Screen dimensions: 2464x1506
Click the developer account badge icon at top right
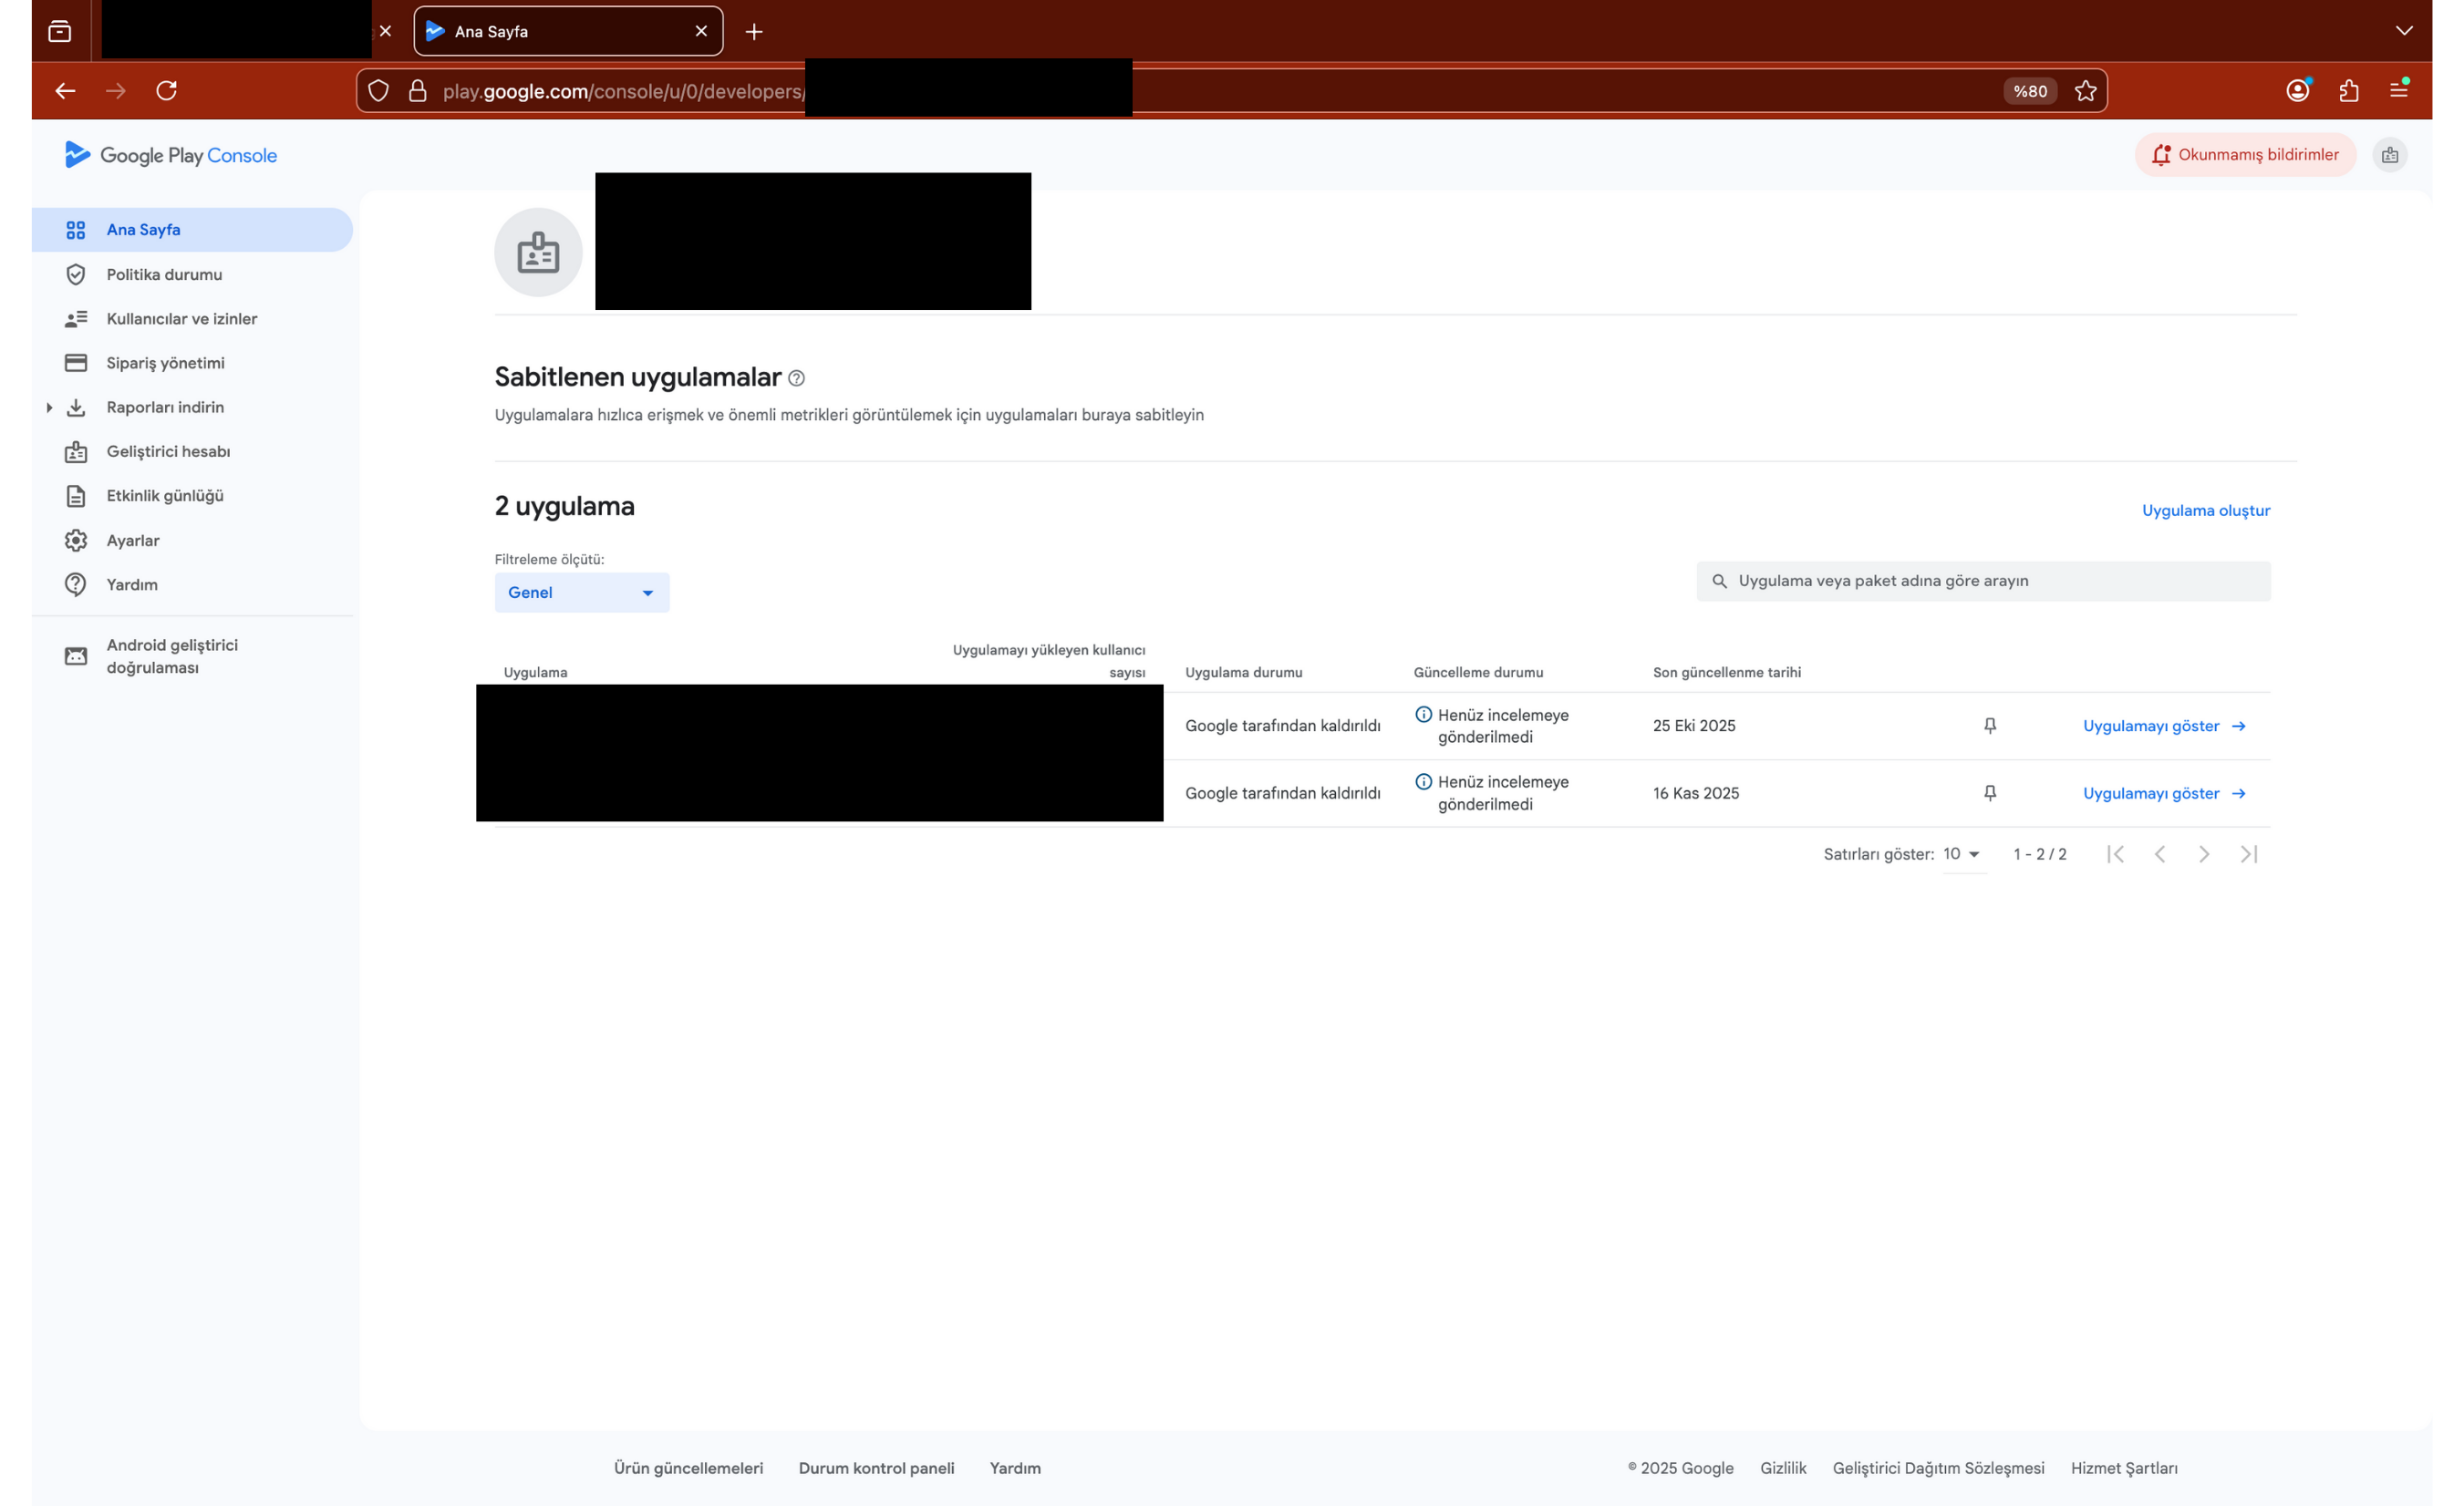tap(2390, 155)
